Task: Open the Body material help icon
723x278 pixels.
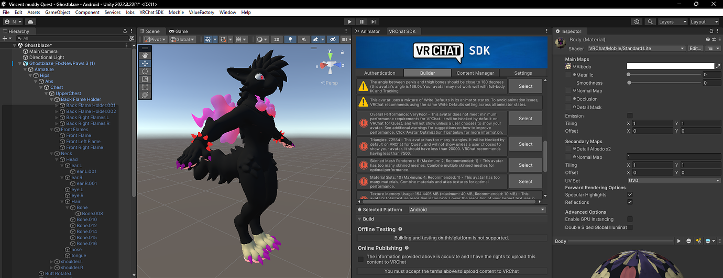Action: coord(708,40)
